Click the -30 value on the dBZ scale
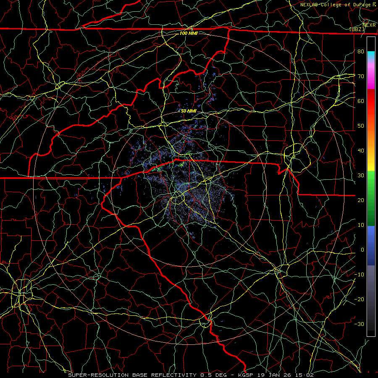The image size is (378, 378). pos(359,324)
